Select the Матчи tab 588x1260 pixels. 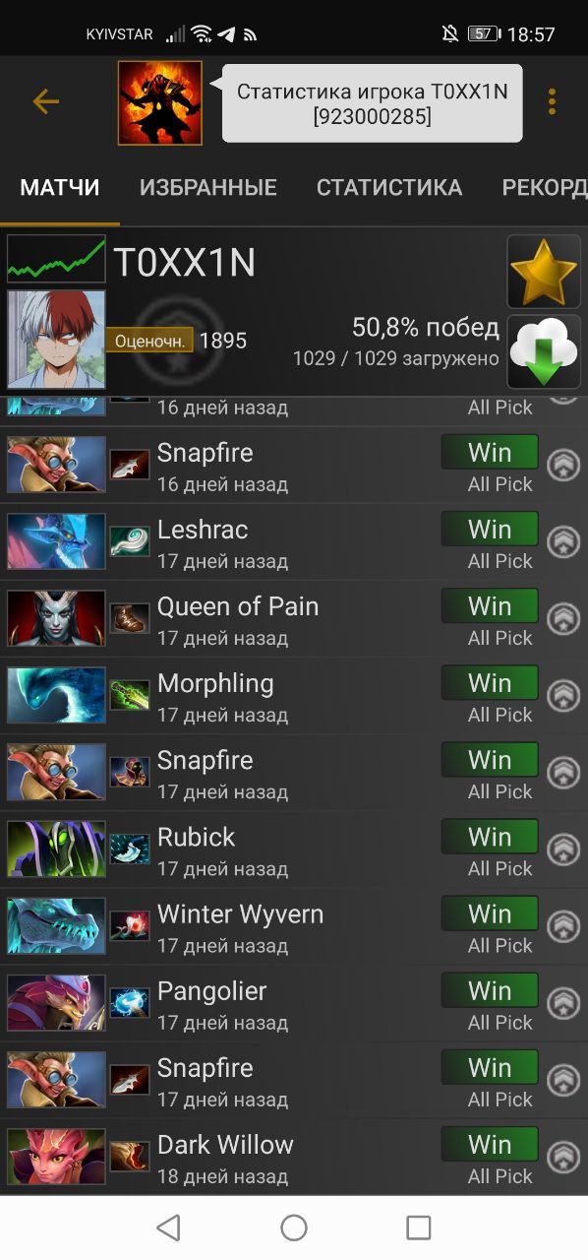coord(60,187)
